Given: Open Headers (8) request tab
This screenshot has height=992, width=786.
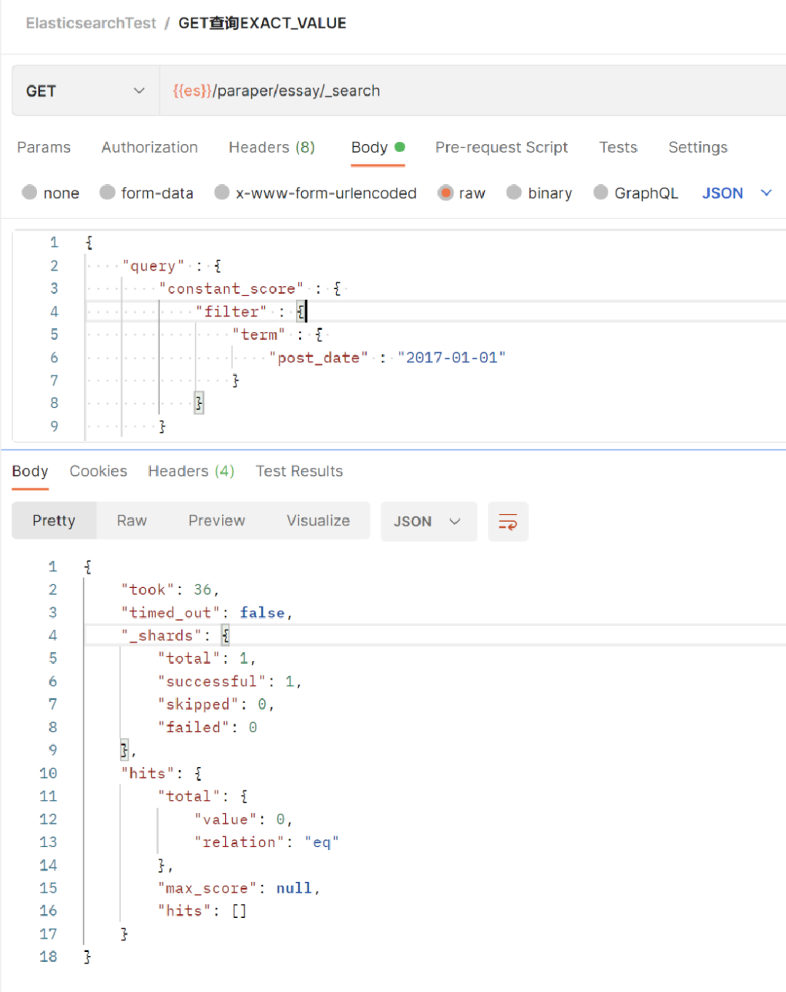Looking at the screenshot, I should click(x=272, y=147).
